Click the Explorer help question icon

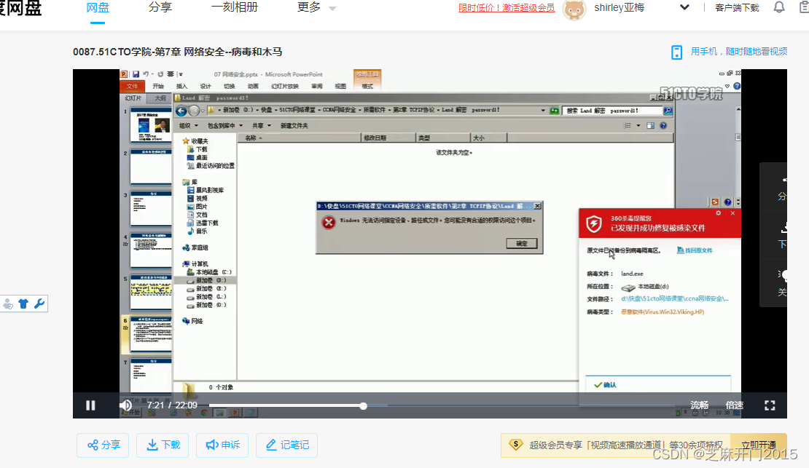click(663, 125)
